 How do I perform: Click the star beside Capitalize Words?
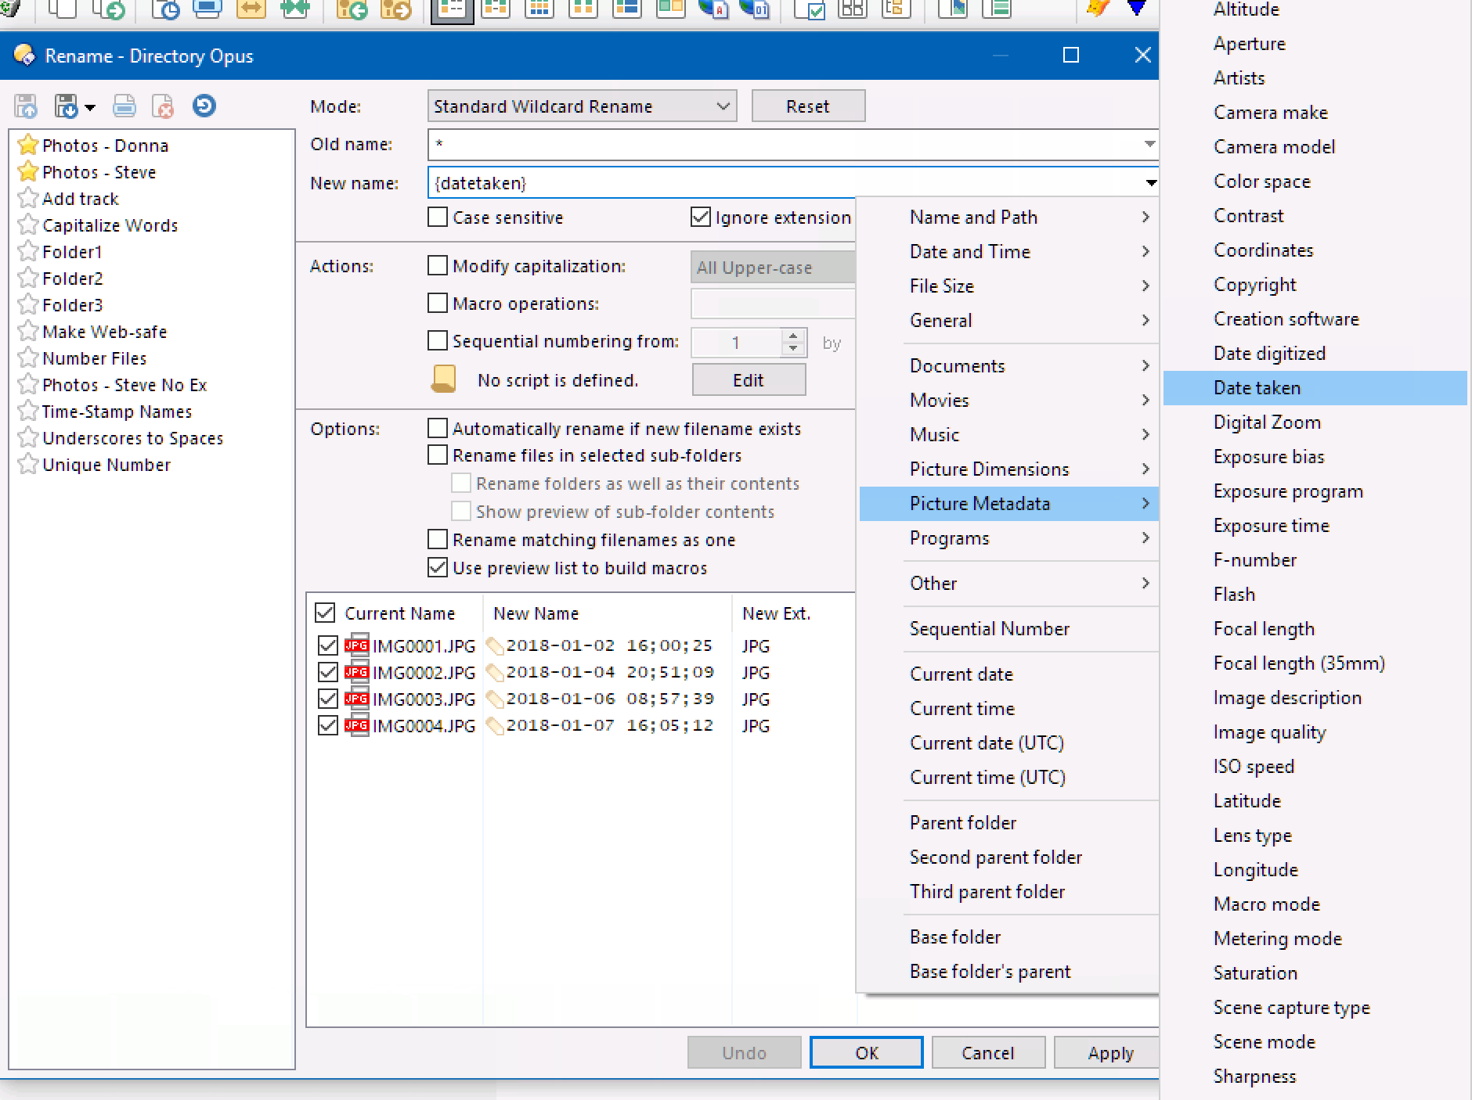[28, 225]
